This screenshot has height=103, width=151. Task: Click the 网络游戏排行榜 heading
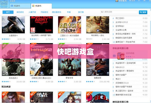(x=120, y=102)
